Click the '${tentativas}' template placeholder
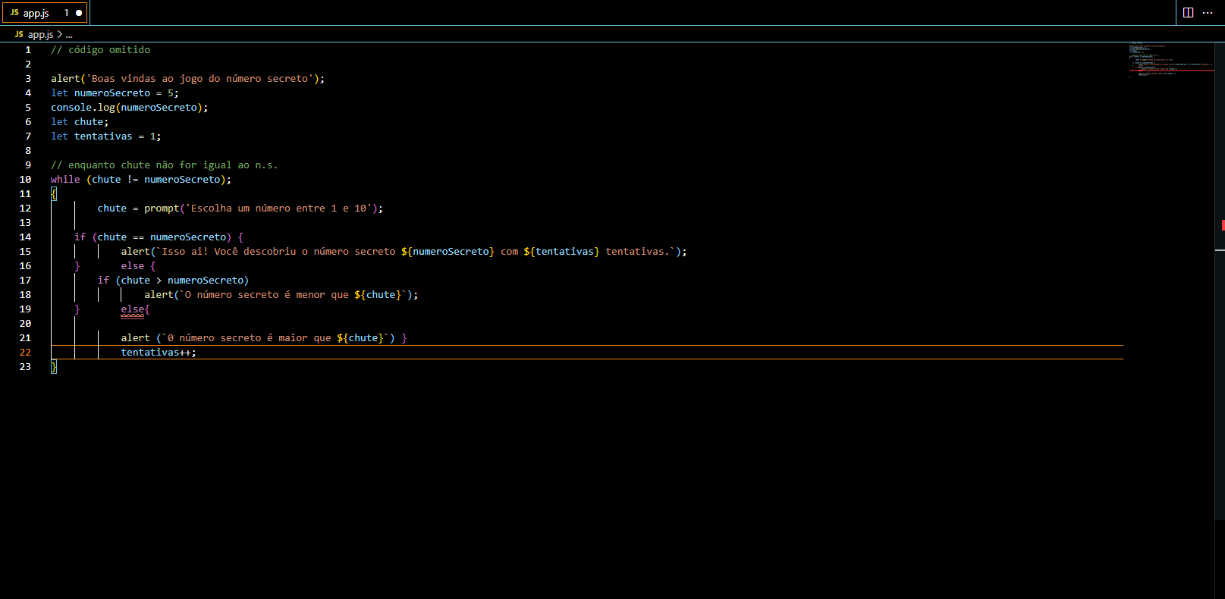The height and width of the screenshot is (599, 1225). [561, 252]
